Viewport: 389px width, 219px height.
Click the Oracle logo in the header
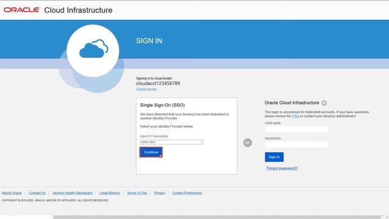[x=22, y=10]
